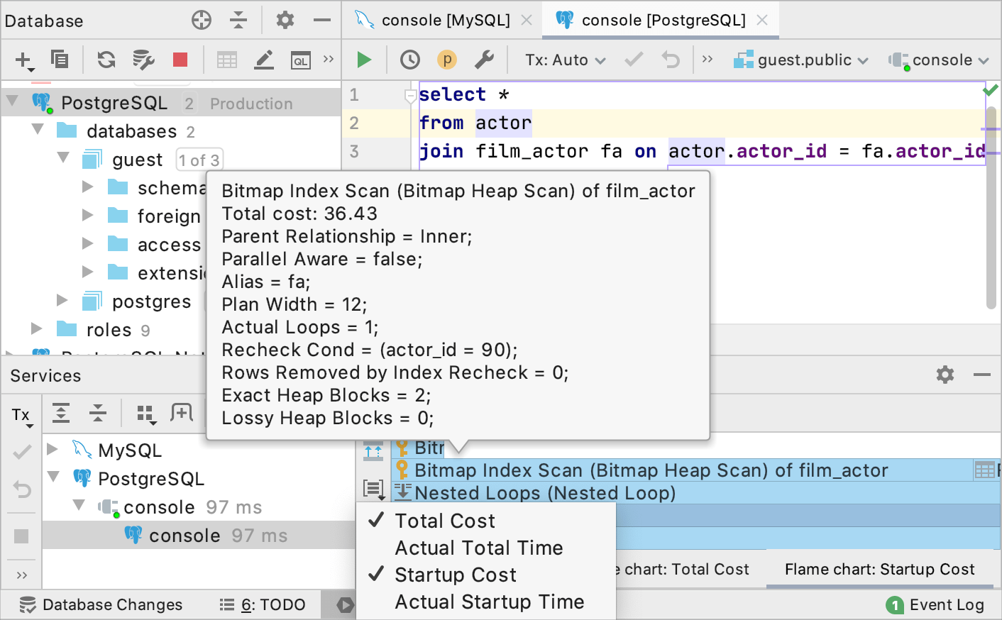This screenshot has width=1002, height=620.
Task: Open query history clock icon
Action: click(x=409, y=60)
